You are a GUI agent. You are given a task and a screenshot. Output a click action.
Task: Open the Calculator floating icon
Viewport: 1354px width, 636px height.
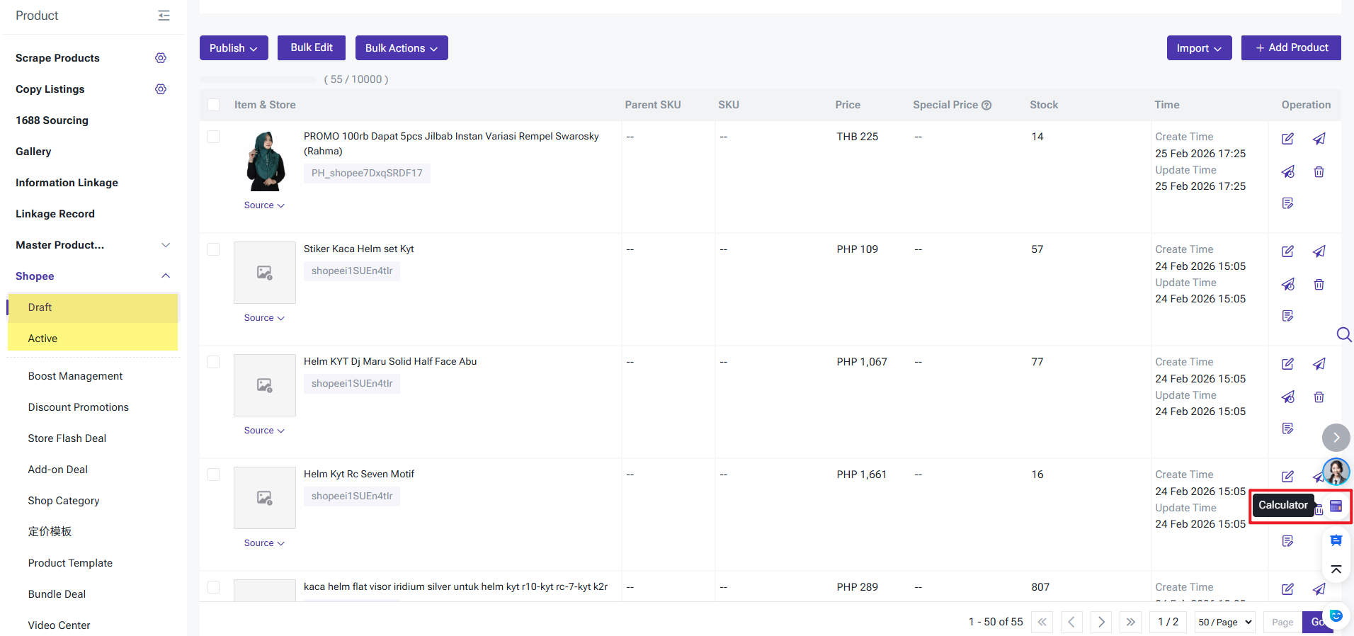click(1336, 506)
